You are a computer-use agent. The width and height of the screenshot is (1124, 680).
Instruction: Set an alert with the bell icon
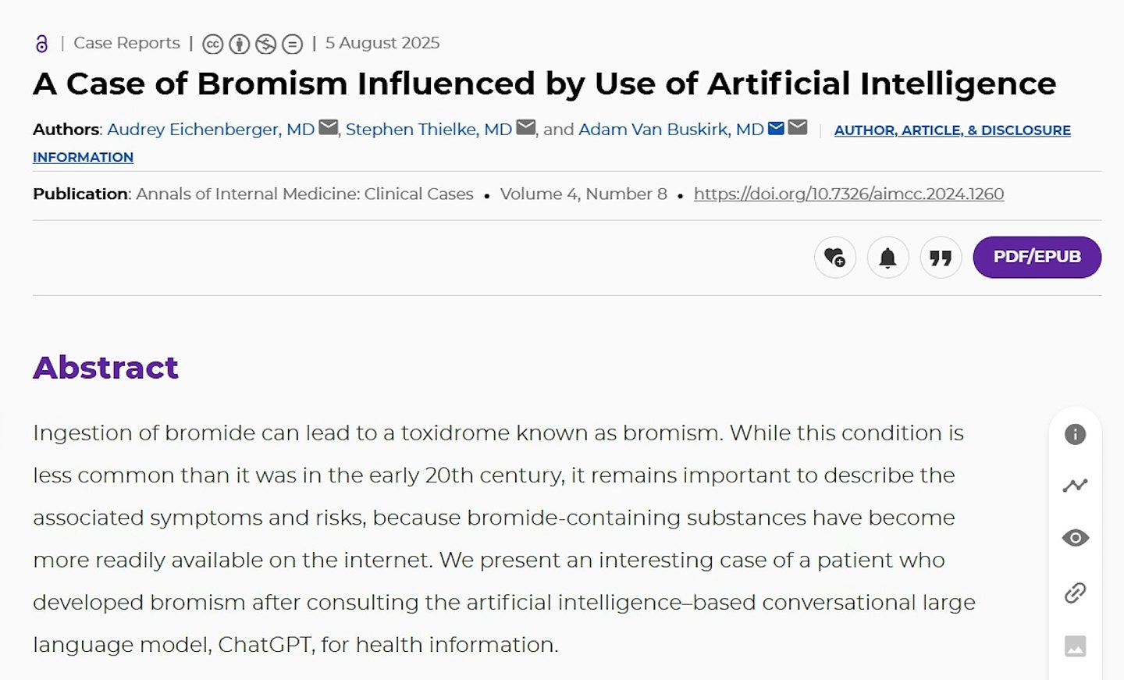coord(887,258)
